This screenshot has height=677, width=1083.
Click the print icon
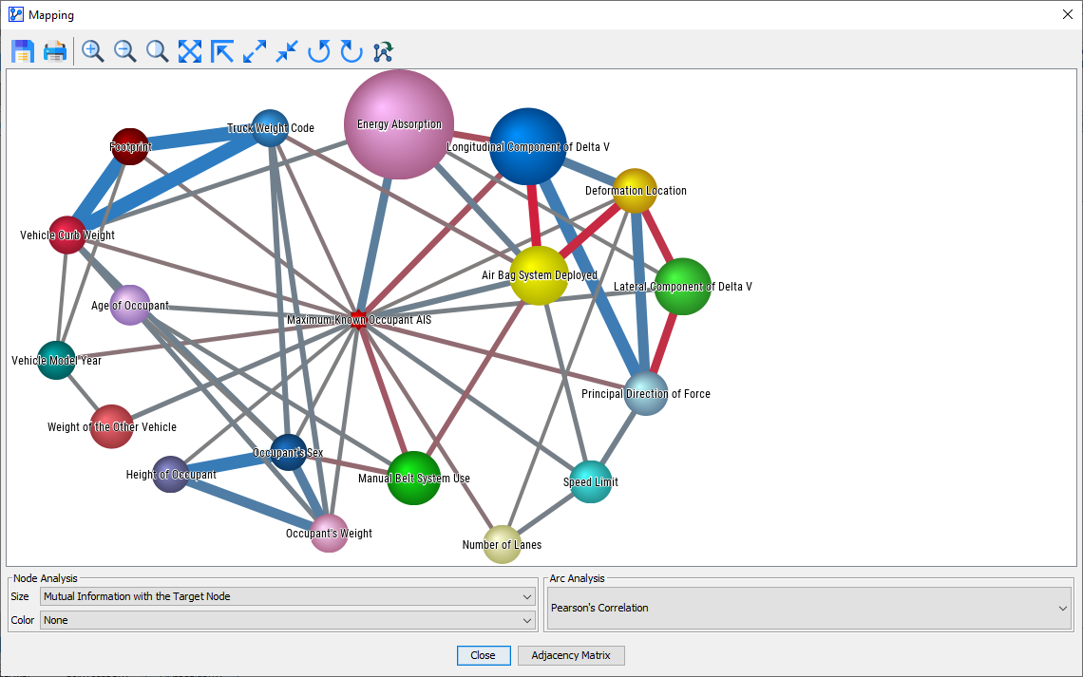[55, 51]
